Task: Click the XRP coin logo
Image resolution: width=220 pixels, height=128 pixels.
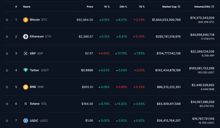Action: click(25, 53)
